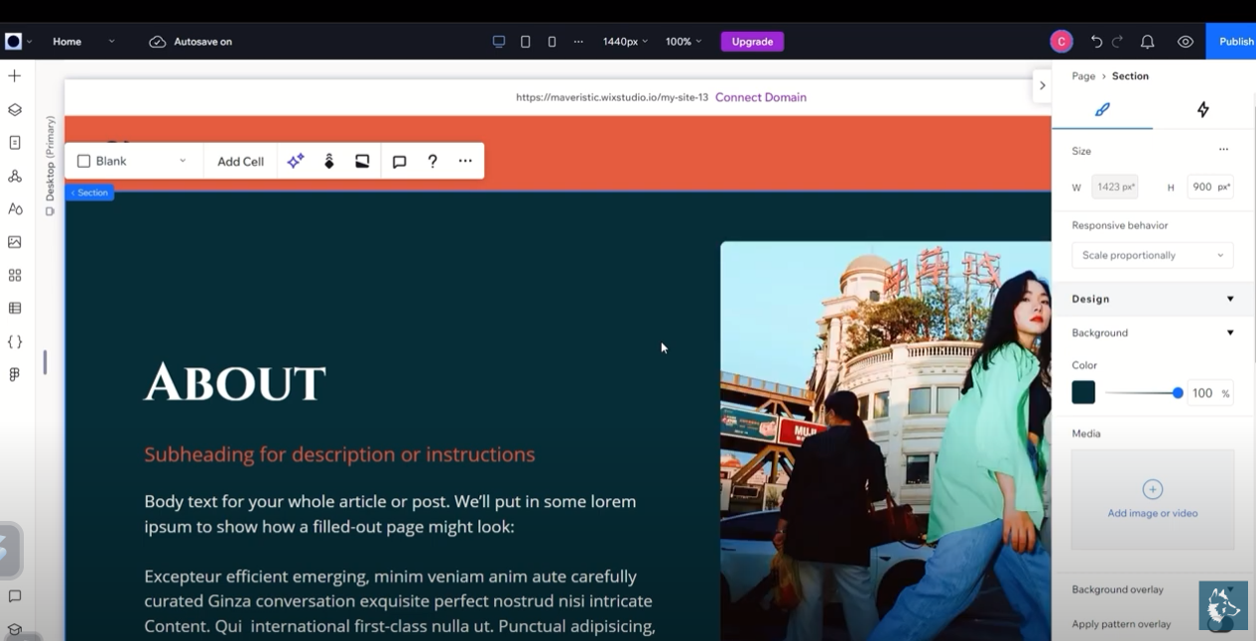Switch to the Interactions lightning tab
The width and height of the screenshot is (1256, 641).
pos(1203,110)
